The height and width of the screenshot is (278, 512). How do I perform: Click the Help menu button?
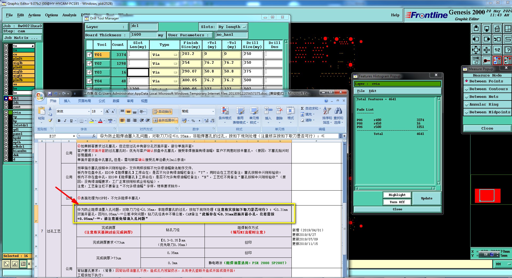tap(395, 15)
